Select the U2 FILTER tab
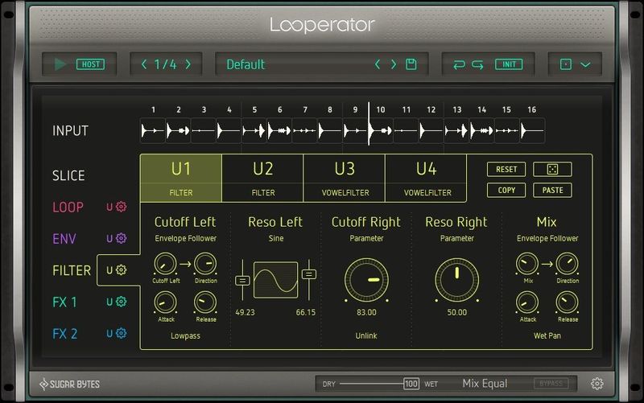This screenshot has width=644, height=403. [x=263, y=178]
